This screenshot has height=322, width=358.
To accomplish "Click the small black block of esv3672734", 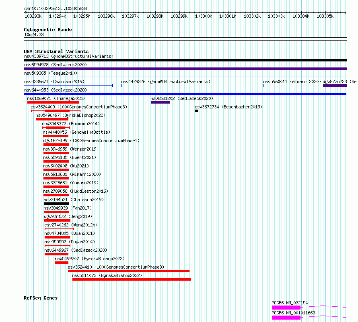I will pyautogui.click(x=197, y=111).
